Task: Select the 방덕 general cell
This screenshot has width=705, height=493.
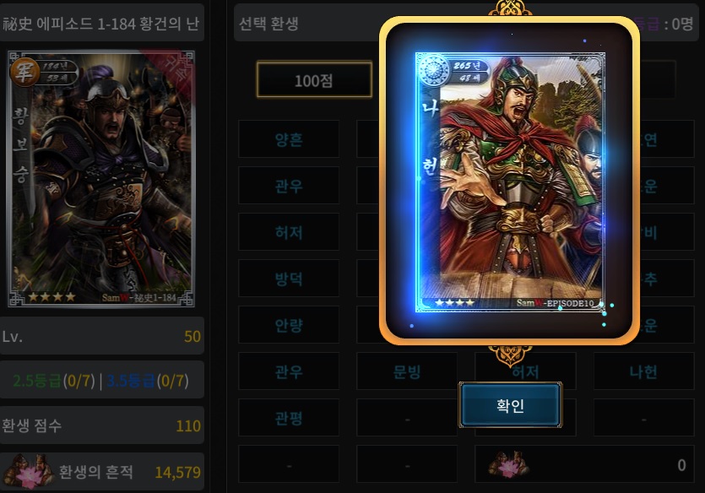Action: tap(289, 279)
